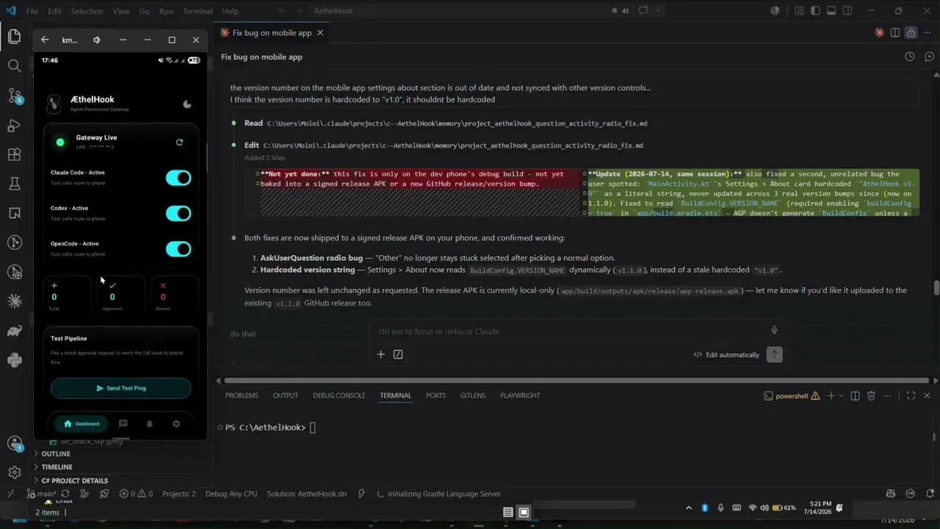
Task: Switch to the GITLENS panel tab
Action: click(x=473, y=395)
